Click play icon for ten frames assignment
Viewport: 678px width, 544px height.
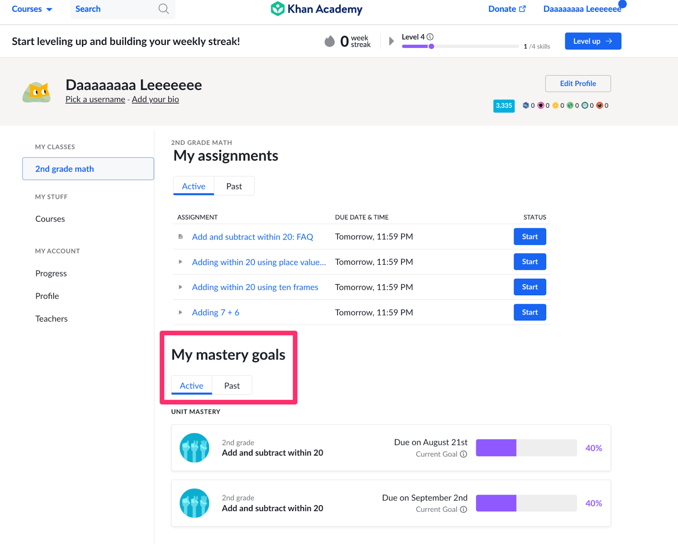[x=181, y=287]
